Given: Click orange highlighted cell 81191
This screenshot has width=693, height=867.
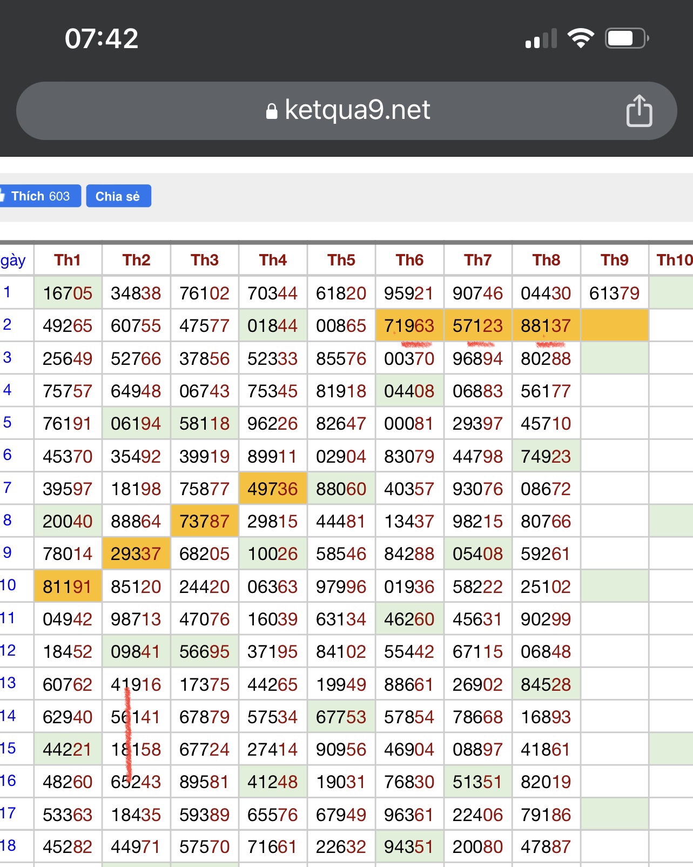Looking at the screenshot, I should (68, 586).
